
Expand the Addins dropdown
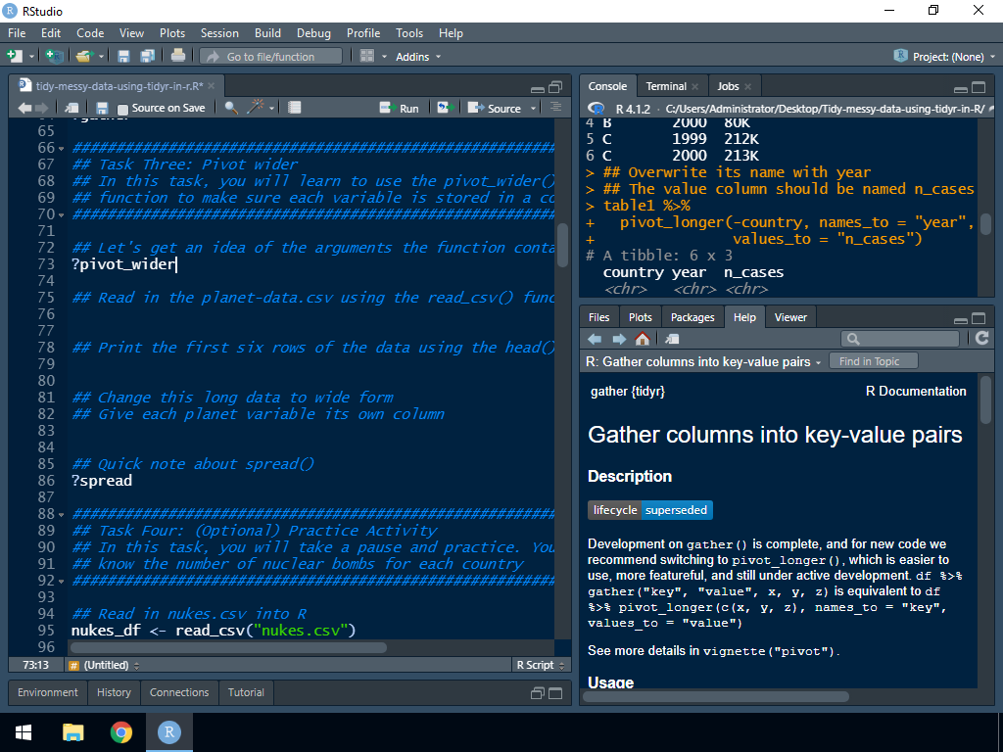pyautogui.click(x=418, y=57)
